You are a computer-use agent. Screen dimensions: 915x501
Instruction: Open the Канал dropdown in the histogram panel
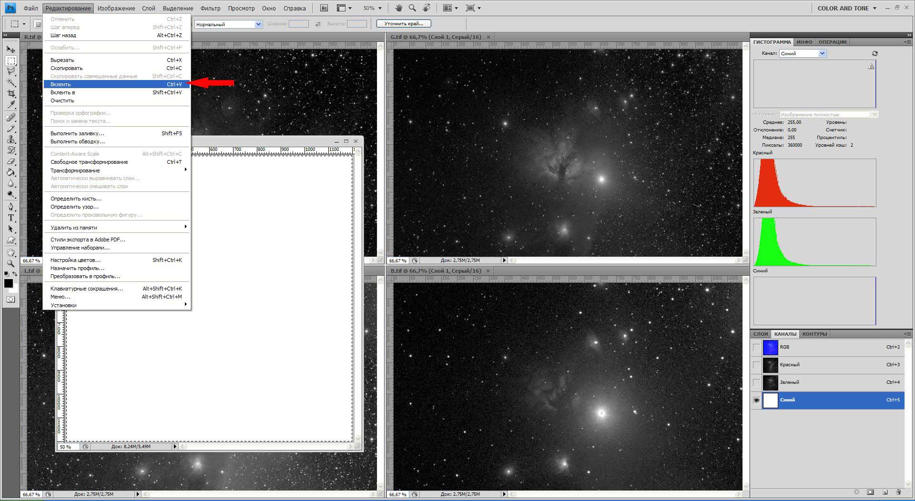pos(822,53)
